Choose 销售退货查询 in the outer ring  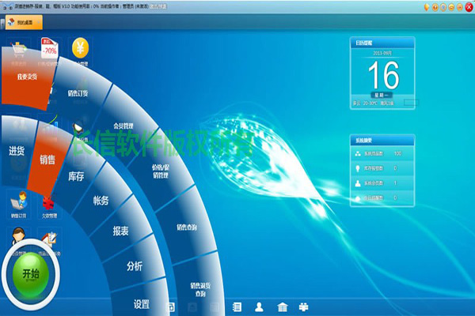pyautogui.click(x=200, y=289)
